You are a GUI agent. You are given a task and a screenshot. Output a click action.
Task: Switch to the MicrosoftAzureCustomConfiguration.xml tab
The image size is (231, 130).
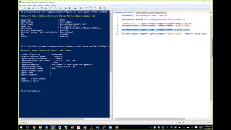click(x=151, y=13)
